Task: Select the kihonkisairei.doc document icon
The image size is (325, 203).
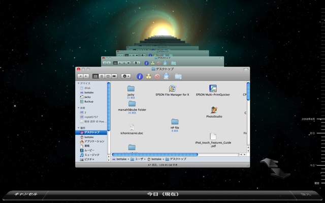Action: click(132, 127)
